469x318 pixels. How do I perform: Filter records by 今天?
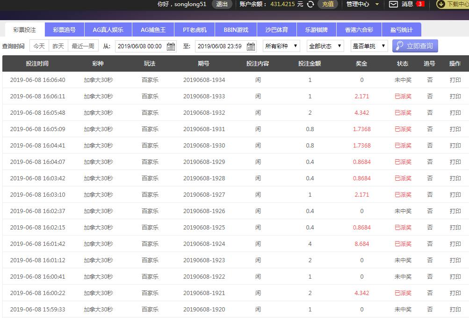tap(39, 46)
